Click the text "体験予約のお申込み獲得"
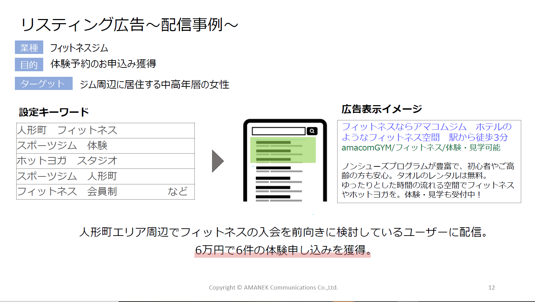The width and height of the screenshot is (535, 302). point(103,64)
